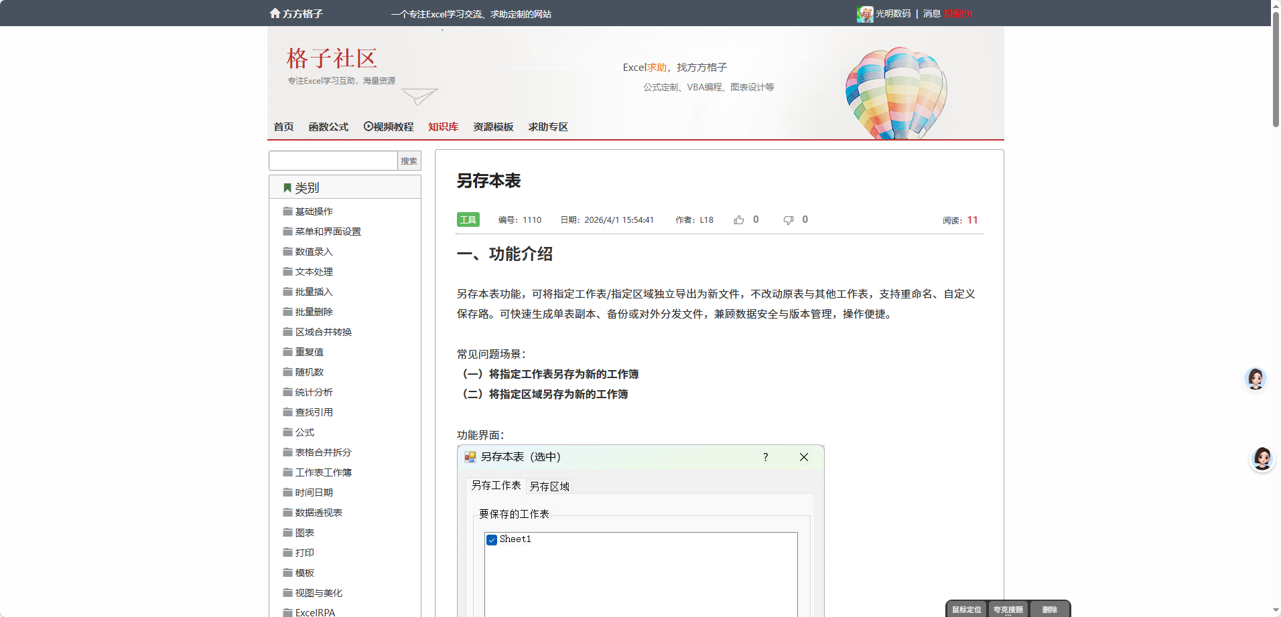Image resolution: width=1281 pixels, height=617 pixels.
Task: Click the home icon beside 方方格子
Action: pyautogui.click(x=275, y=13)
